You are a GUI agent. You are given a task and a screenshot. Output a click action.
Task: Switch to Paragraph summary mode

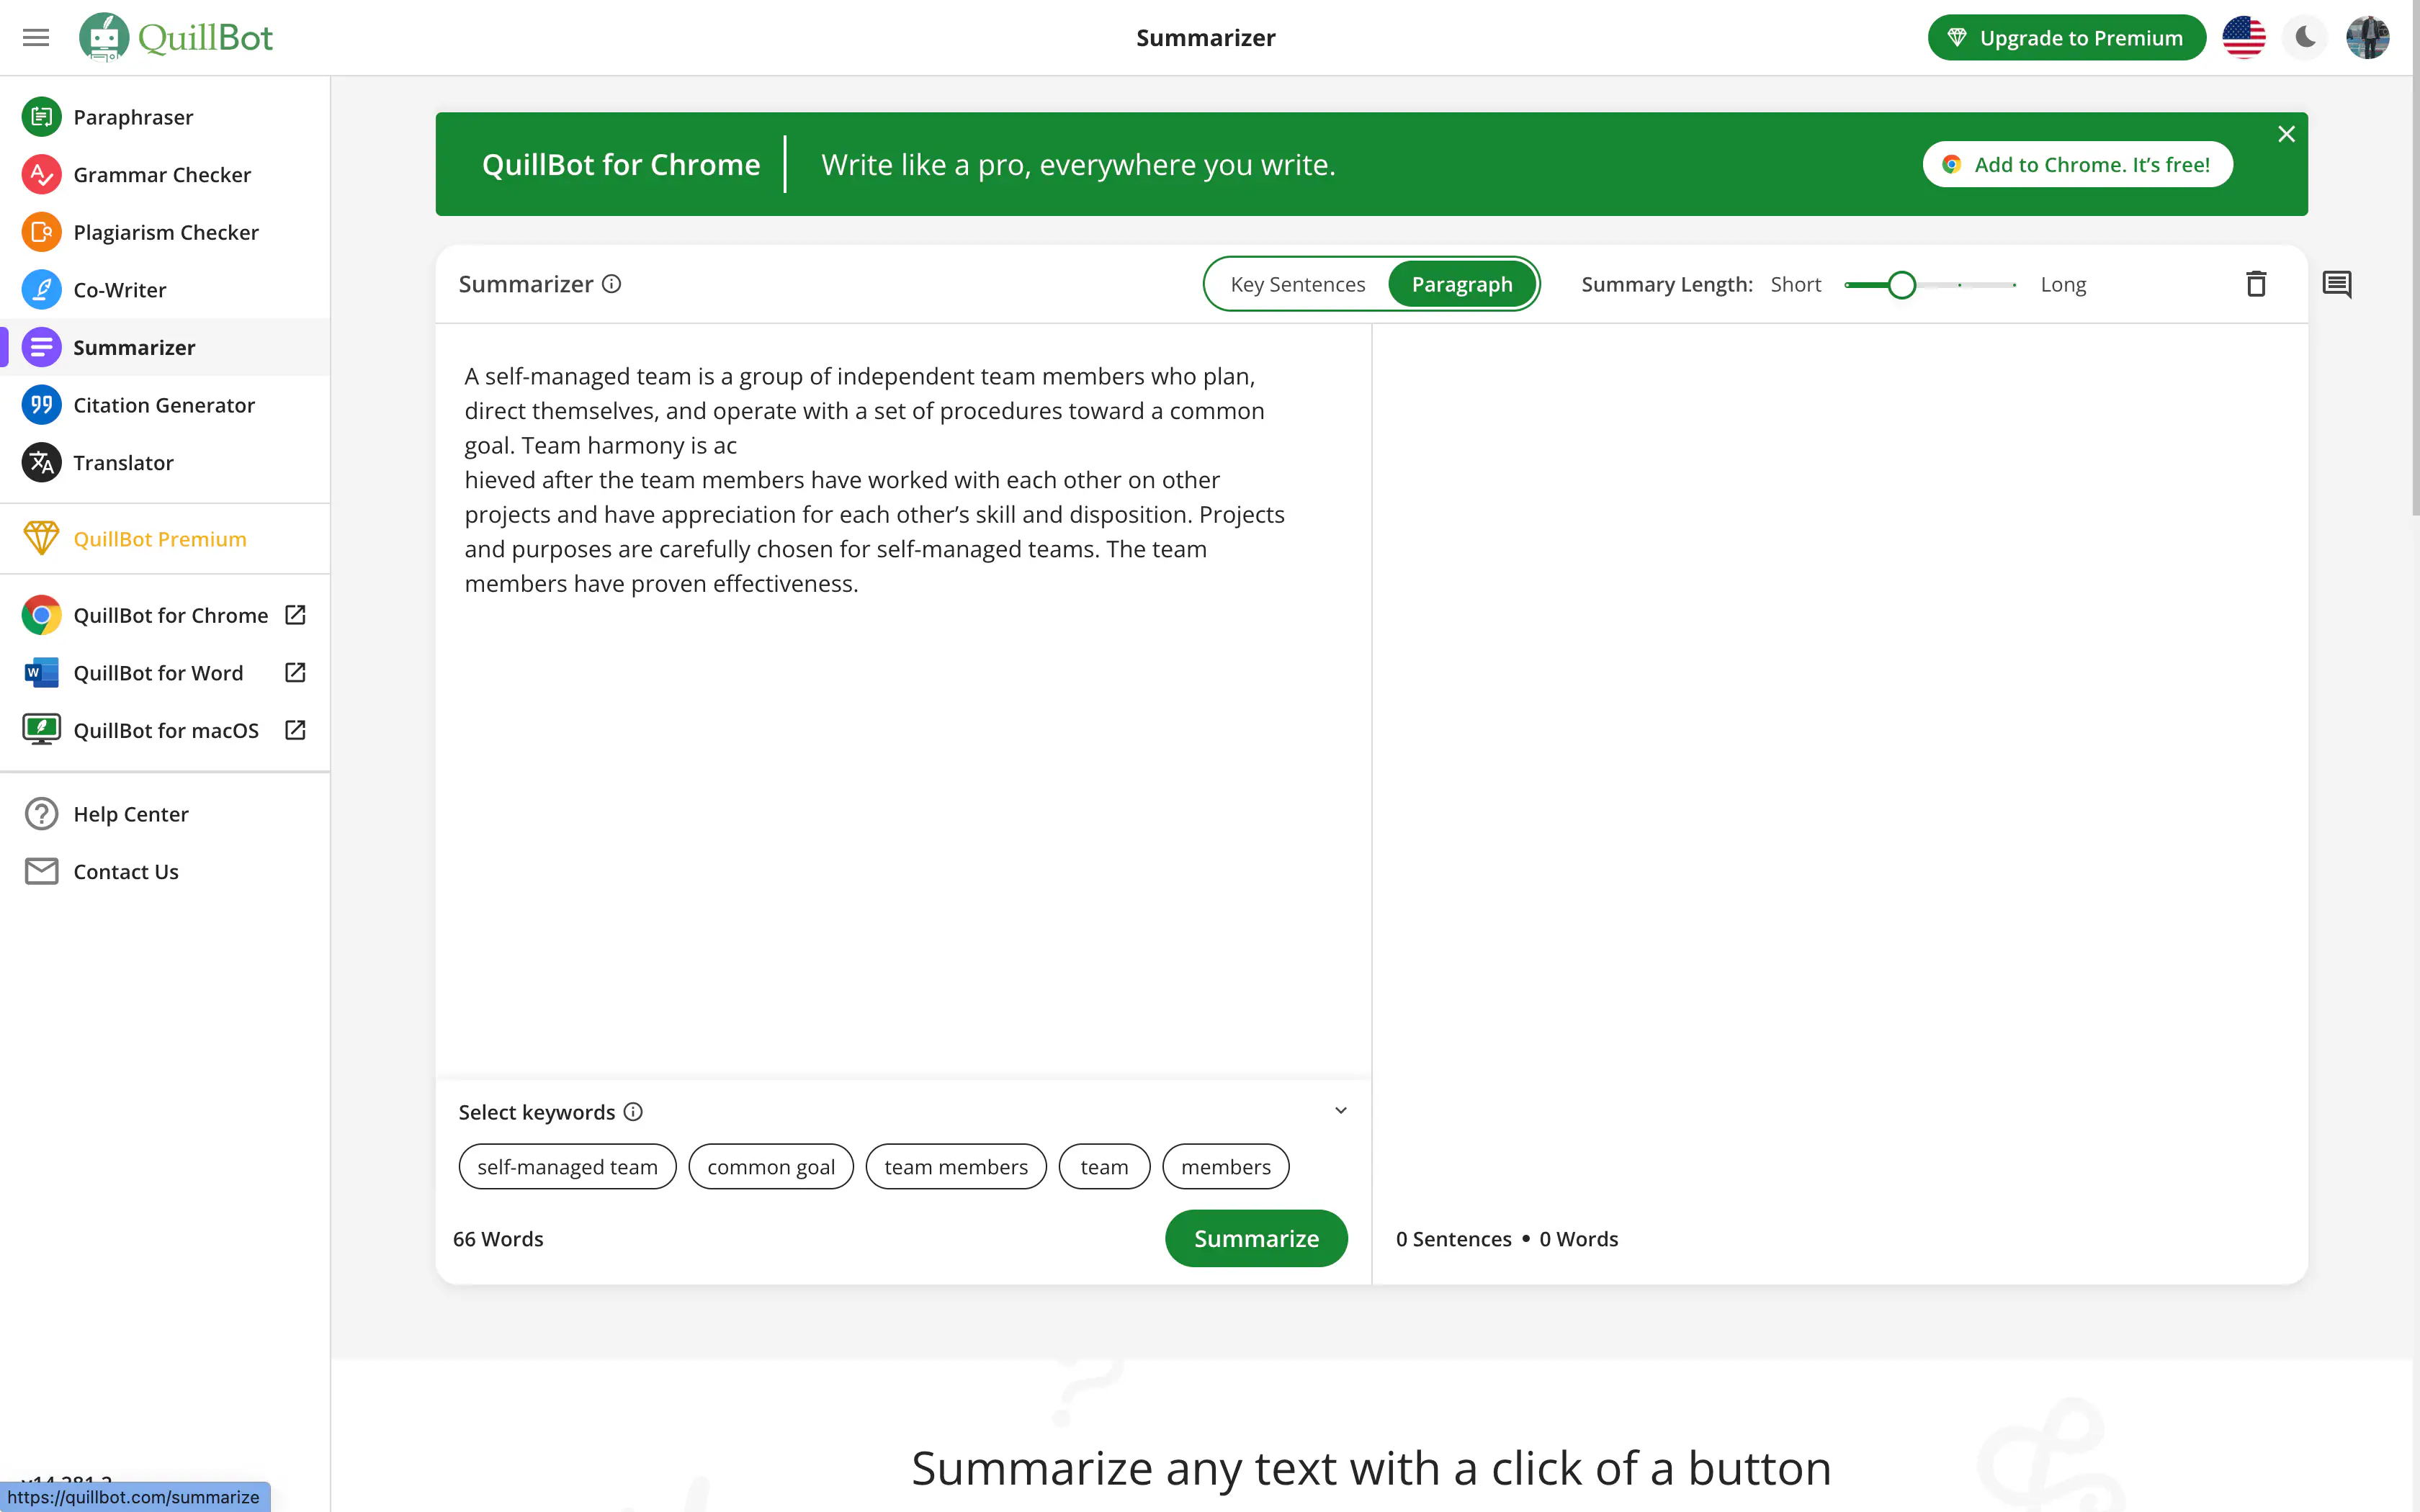[x=1460, y=284]
